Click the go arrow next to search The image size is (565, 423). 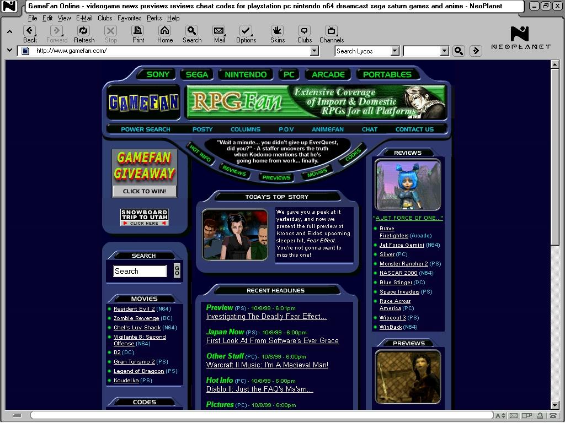476,51
